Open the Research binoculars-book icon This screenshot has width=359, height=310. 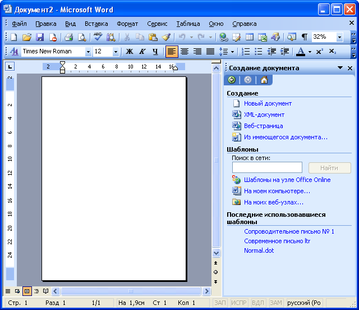[111, 37]
